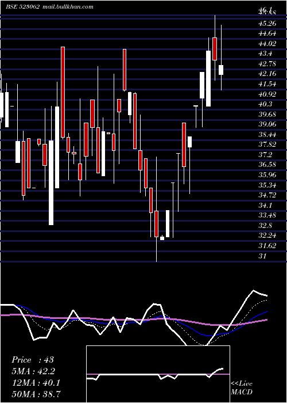Click the 45.26 price axis label
This screenshot has width=287, height=403.
[267, 24]
